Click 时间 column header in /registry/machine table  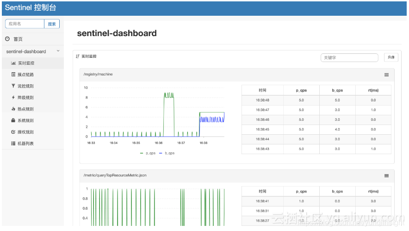[x=262, y=90]
